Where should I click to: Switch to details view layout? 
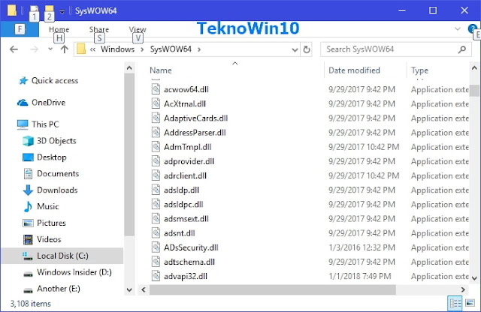point(455,304)
